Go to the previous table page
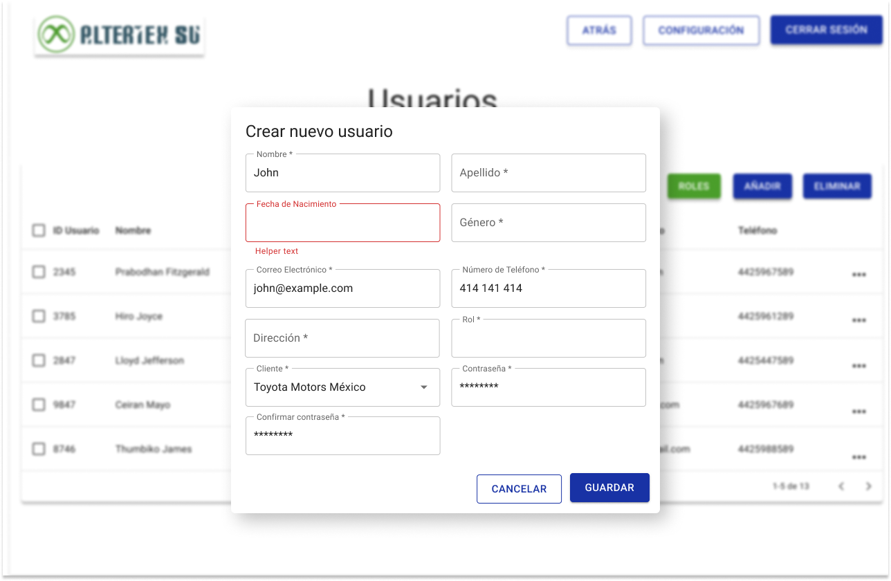The image size is (891, 581). (841, 486)
